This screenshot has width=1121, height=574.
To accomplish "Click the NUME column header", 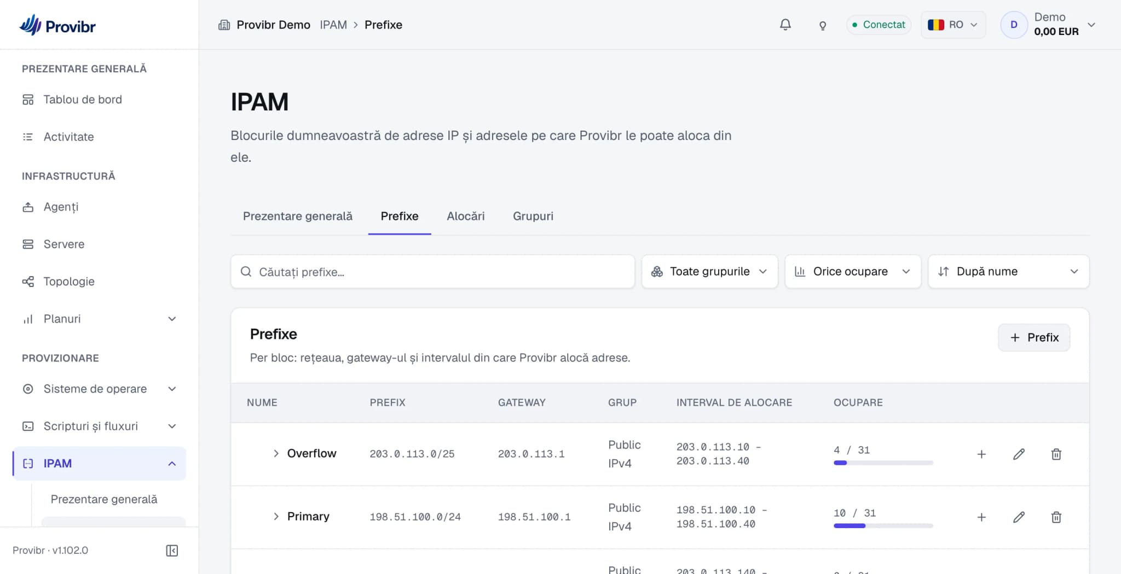I will 262,402.
